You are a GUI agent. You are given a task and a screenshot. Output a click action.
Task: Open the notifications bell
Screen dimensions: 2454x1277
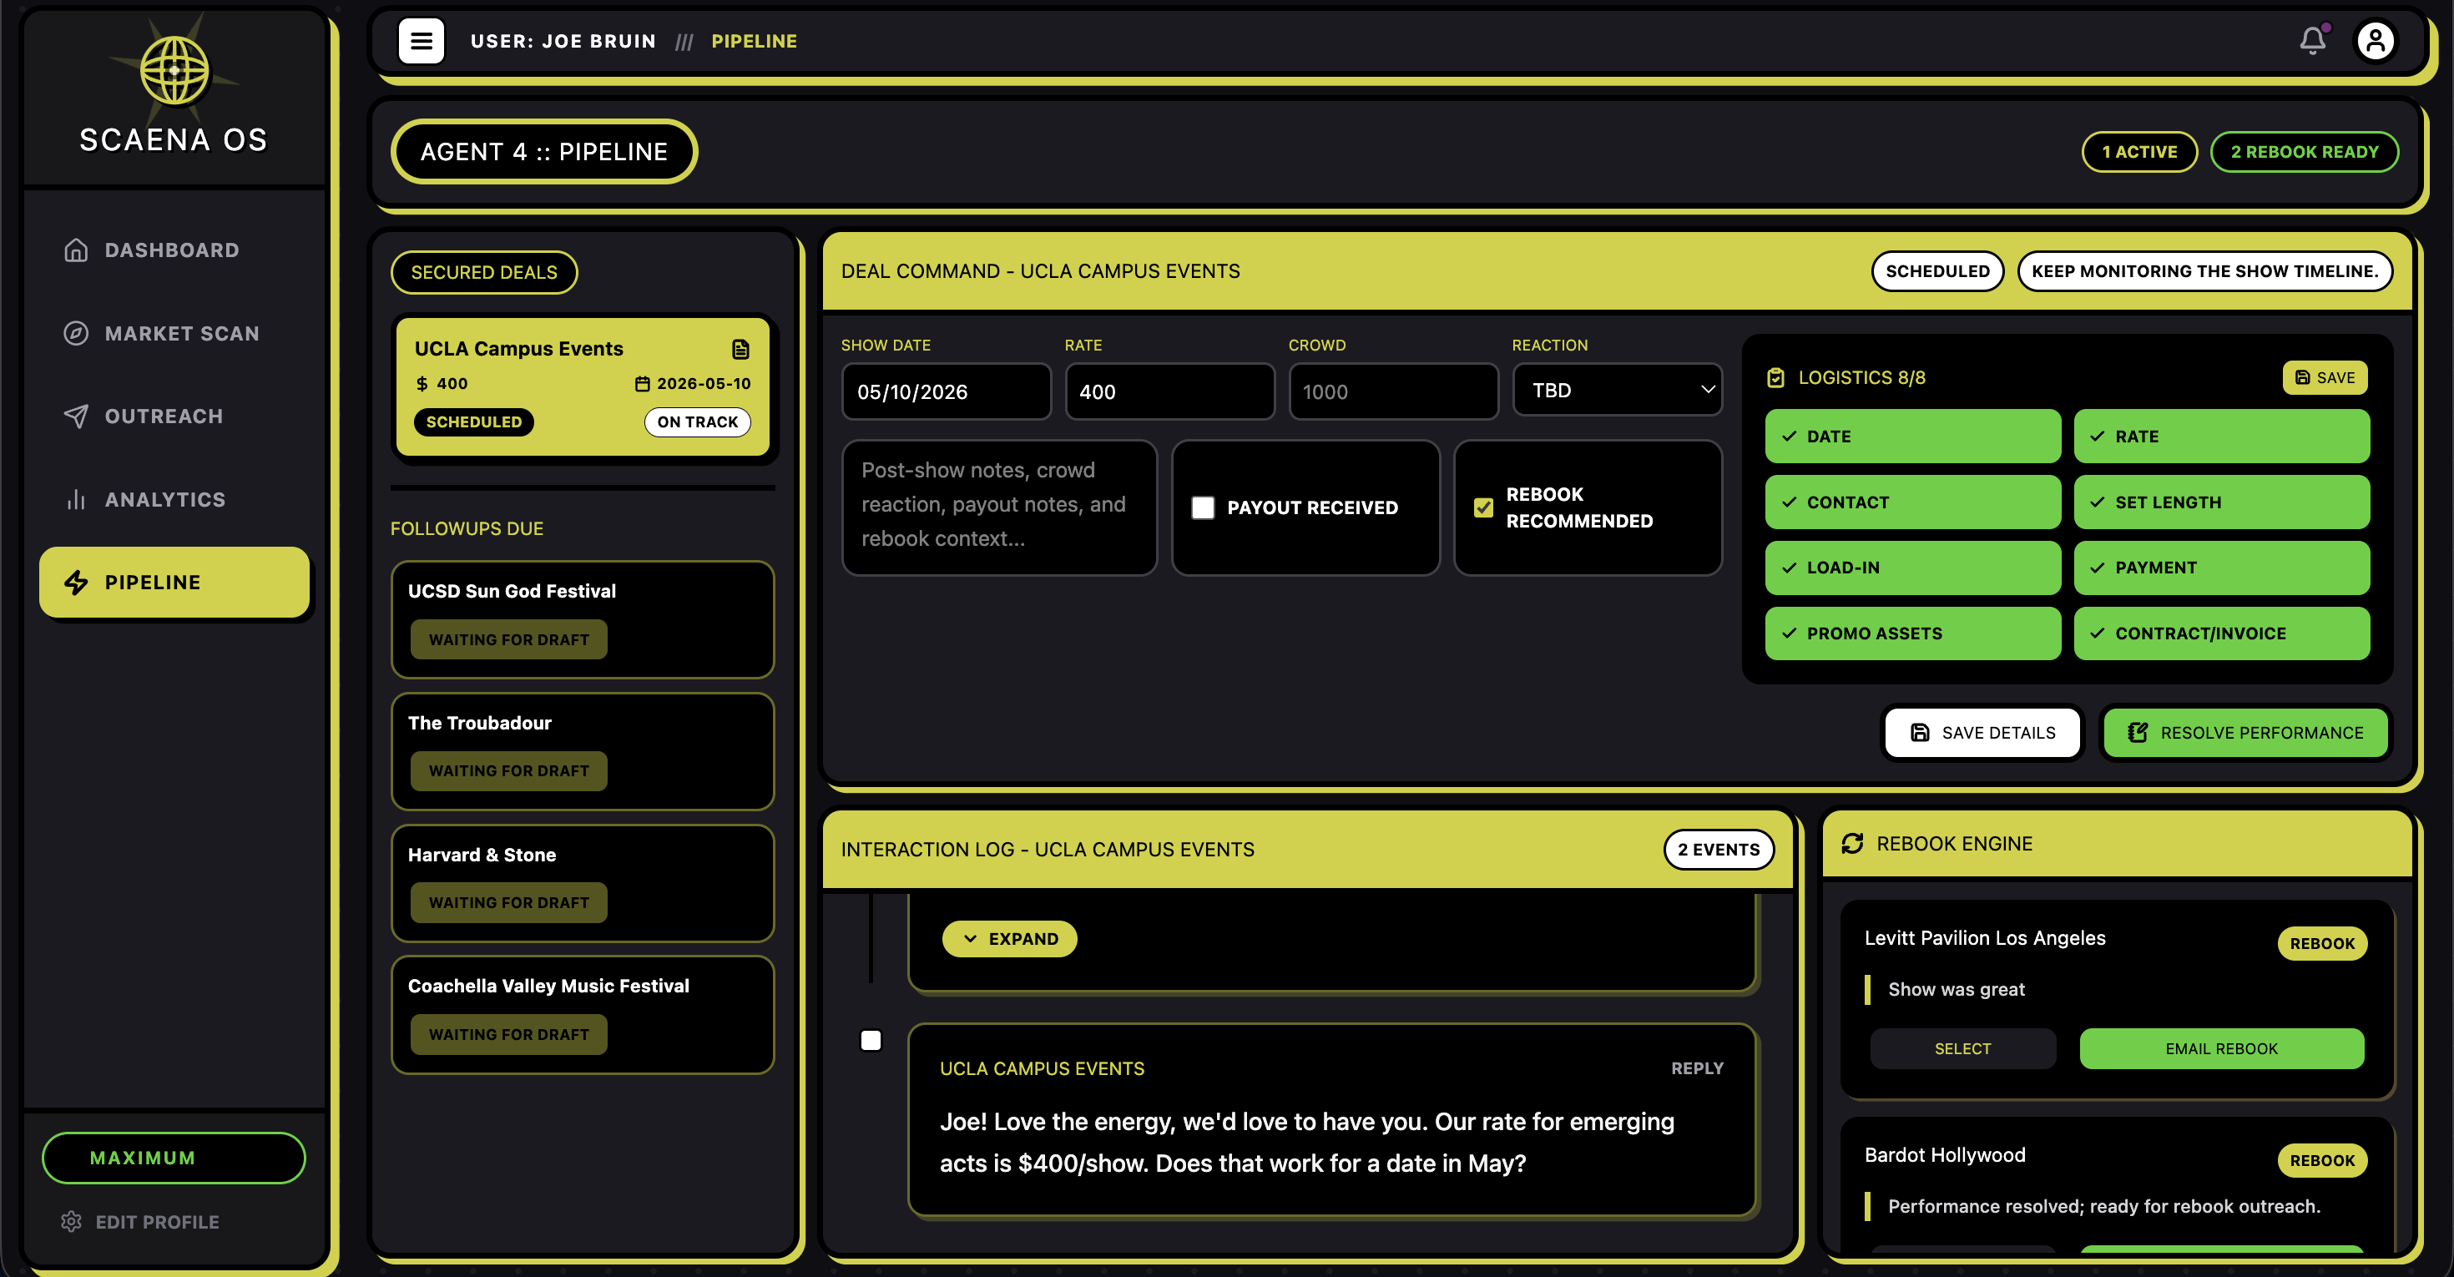coord(2312,41)
